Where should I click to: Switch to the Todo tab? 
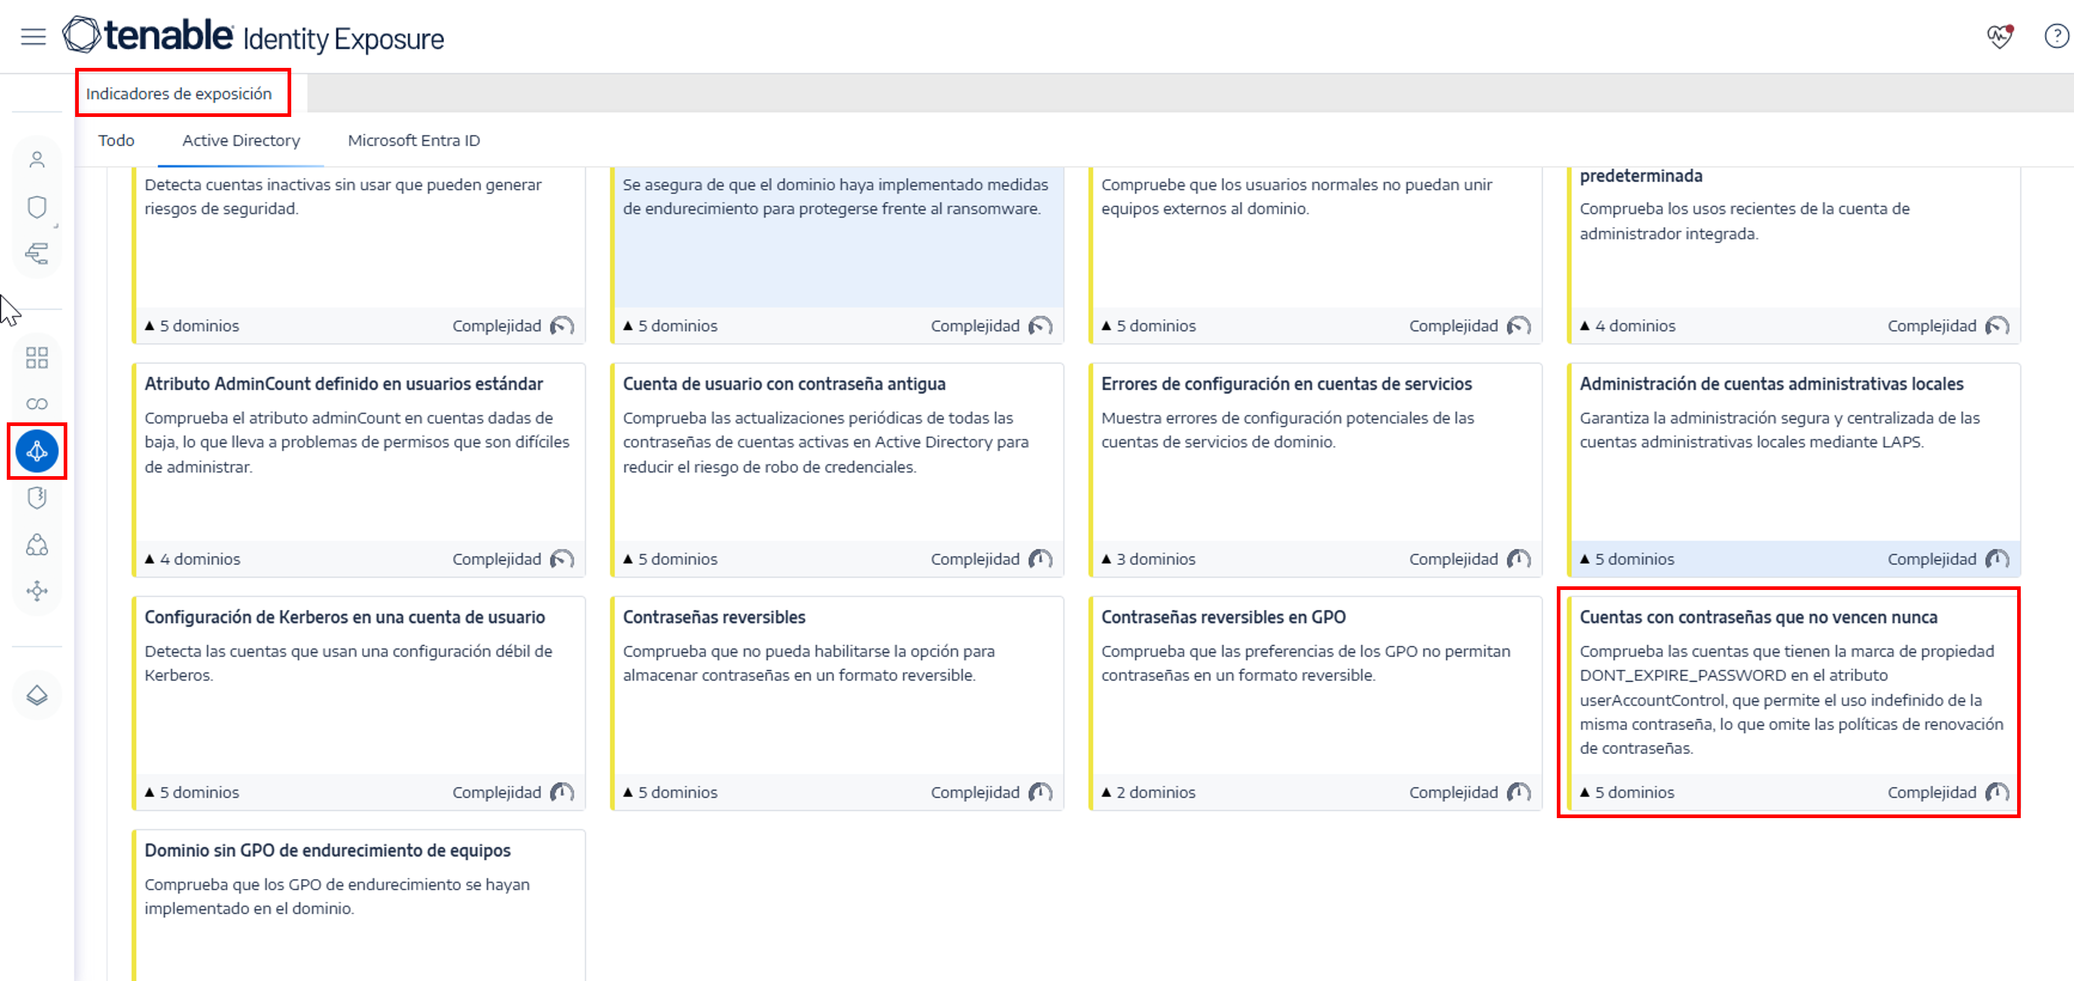click(116, 140)
